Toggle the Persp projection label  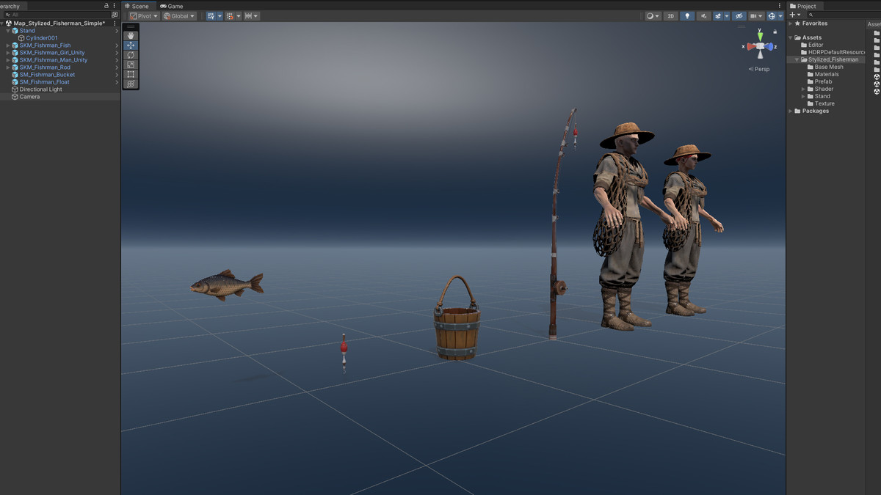click(760, 69)
